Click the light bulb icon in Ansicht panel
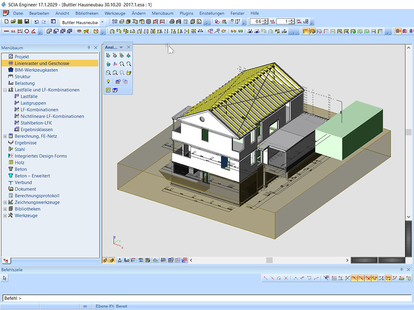Screen dimensions: 414x310 [108, 81]
